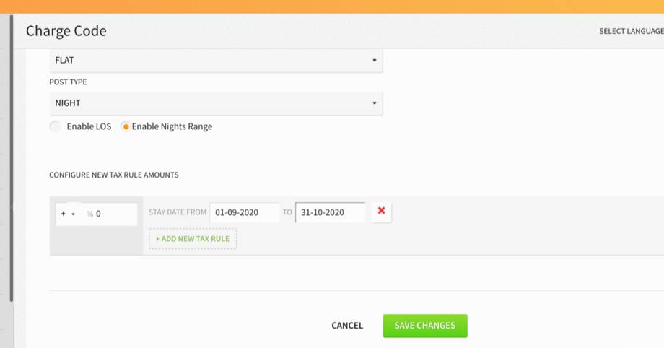Click the STAY DATE FROM label

pyautogui.click(x=178, y=212)
